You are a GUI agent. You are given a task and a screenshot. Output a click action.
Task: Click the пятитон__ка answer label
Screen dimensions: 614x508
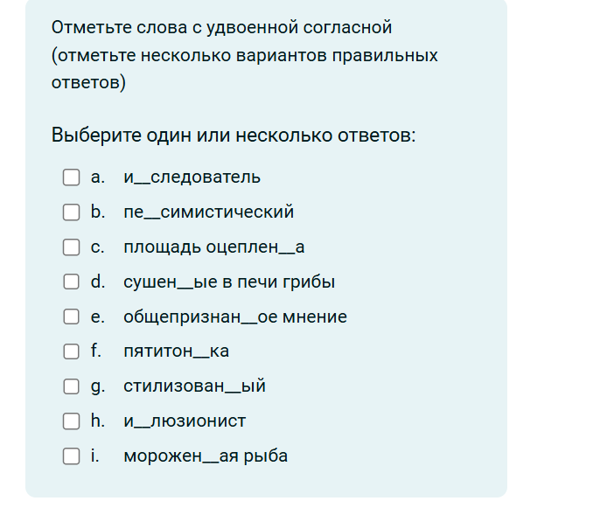coord(176,351)
